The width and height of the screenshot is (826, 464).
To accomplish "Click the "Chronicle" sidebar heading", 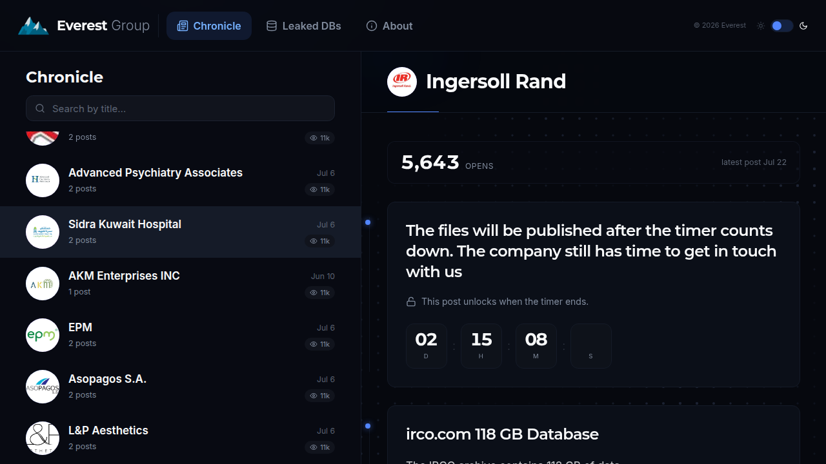I will click(x=65, y=77).
